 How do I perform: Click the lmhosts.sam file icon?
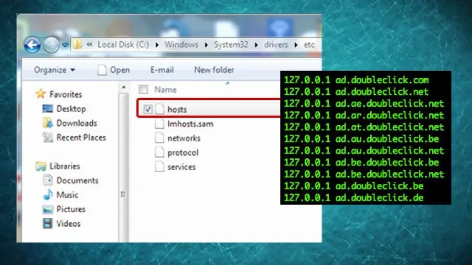point(159,124)
